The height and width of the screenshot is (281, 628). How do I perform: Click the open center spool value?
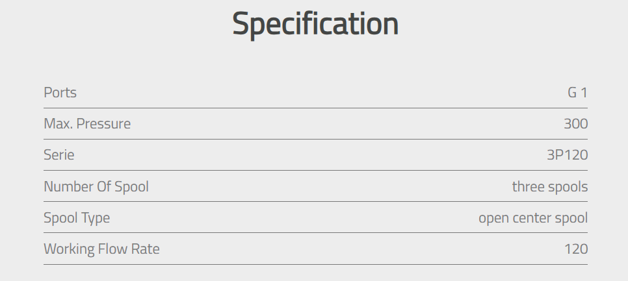[533, 218]
